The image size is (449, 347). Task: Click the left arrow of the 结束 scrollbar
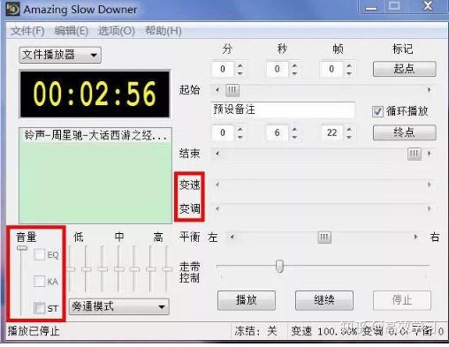point(217,153)
